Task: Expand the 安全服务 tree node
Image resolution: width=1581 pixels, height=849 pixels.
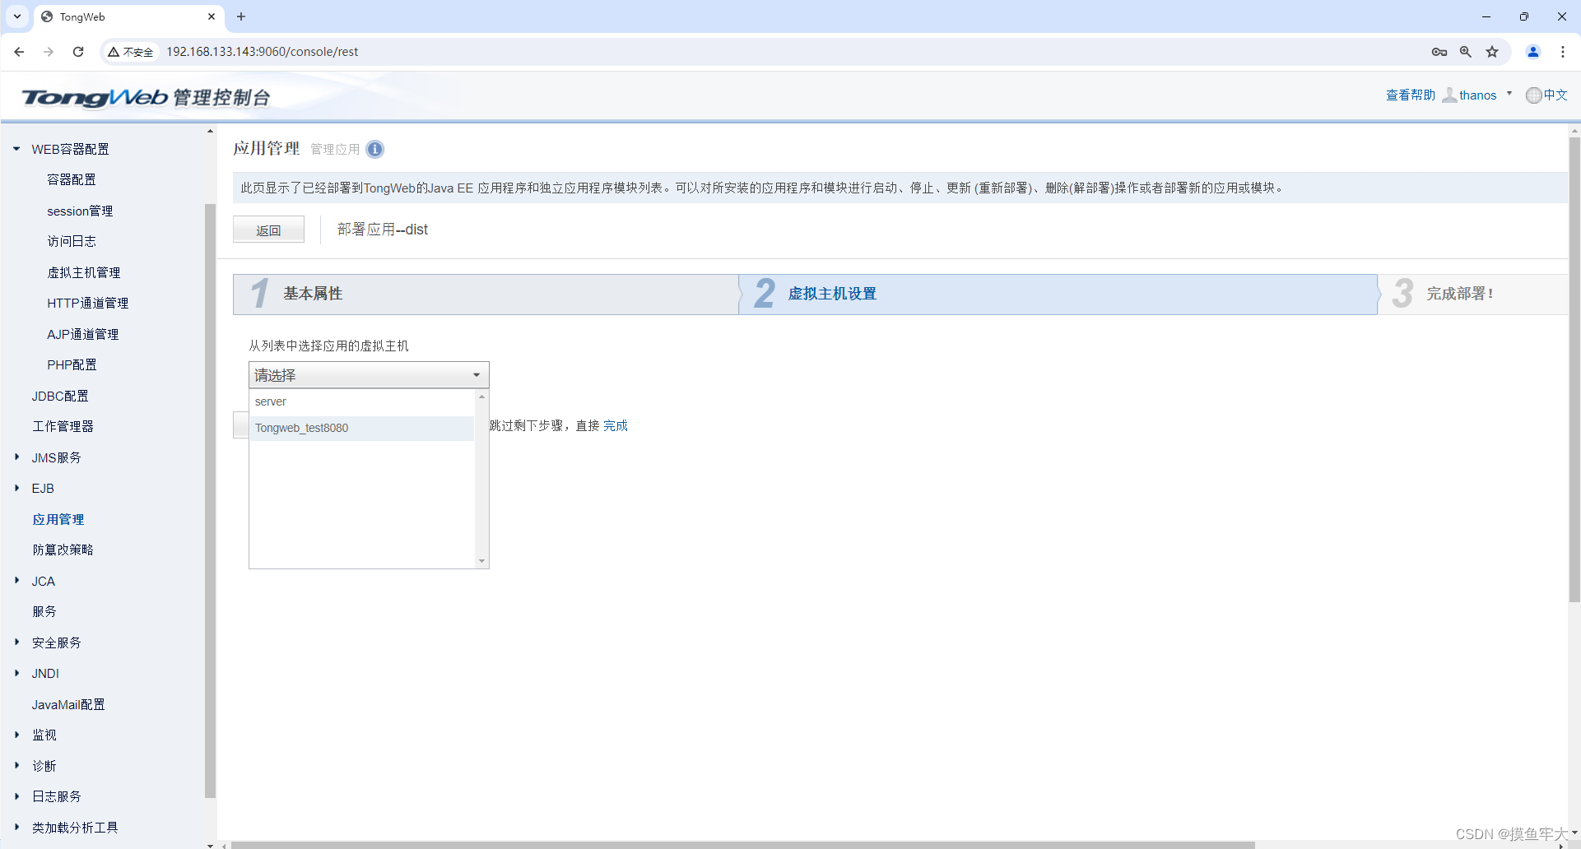Action: (16, 642)
